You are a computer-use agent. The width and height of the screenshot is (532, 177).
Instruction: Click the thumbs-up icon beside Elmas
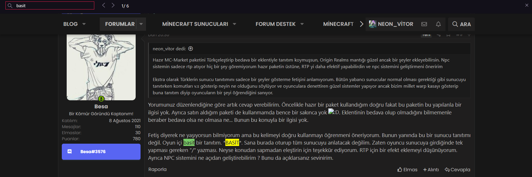point(400,170)
